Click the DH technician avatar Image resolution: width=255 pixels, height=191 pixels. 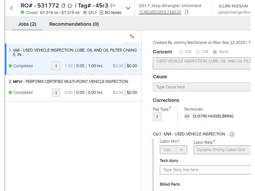187,116
